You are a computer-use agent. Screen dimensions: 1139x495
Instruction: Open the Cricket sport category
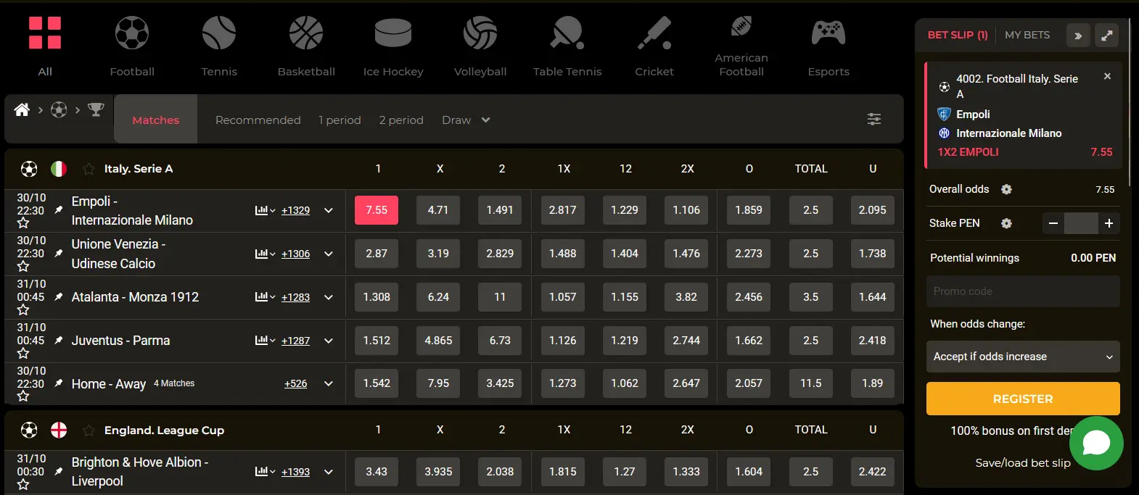[654, 46]
